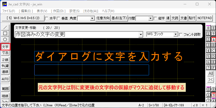Select the 中心線 center line tool
This screenshot has width=216, height=108.
point(5,66)
